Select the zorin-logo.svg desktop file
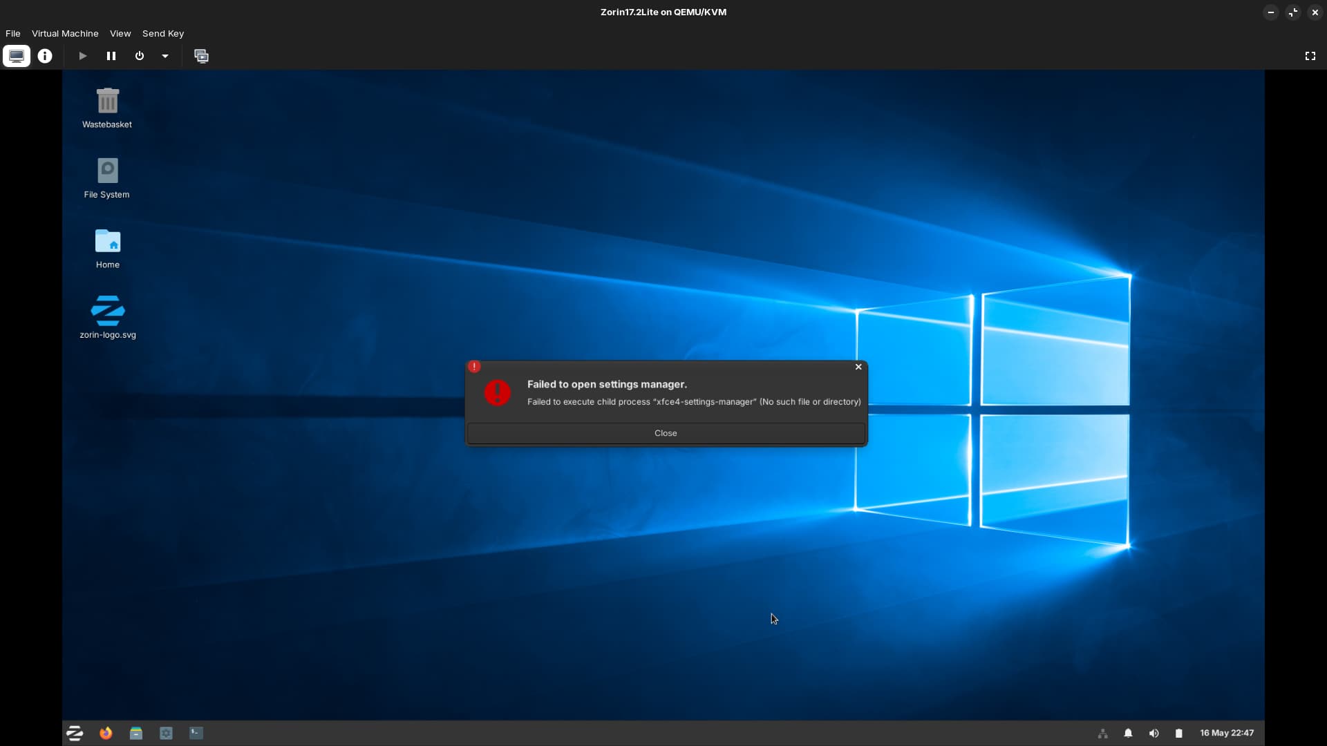The width and height of the screenshot is (1327, 746). pos(108,318)
